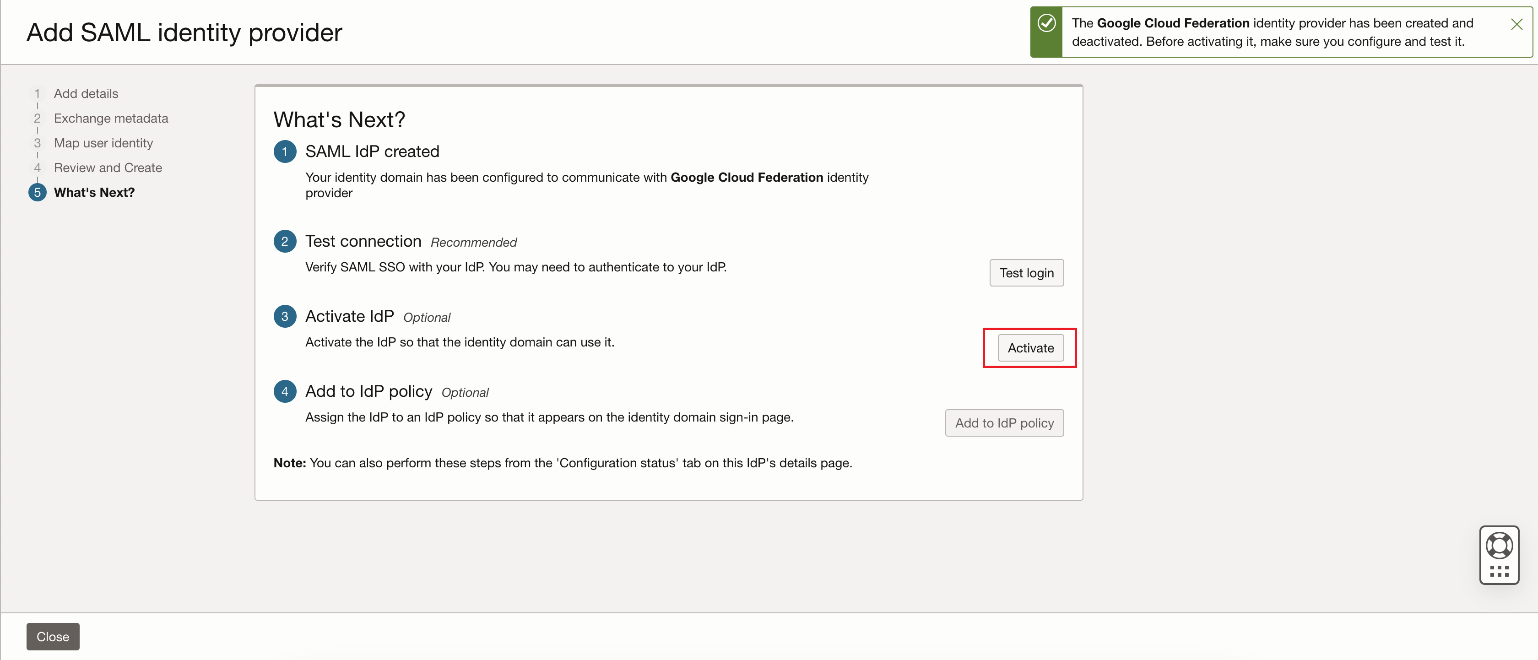Click the Add to IdP policy button
The image size is (1538, 660).
[1004, 422]
